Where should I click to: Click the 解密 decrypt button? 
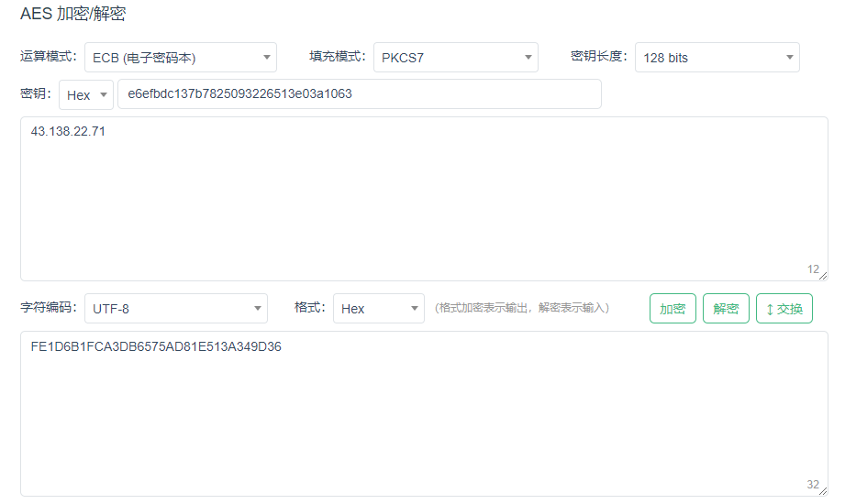point(726,309)
